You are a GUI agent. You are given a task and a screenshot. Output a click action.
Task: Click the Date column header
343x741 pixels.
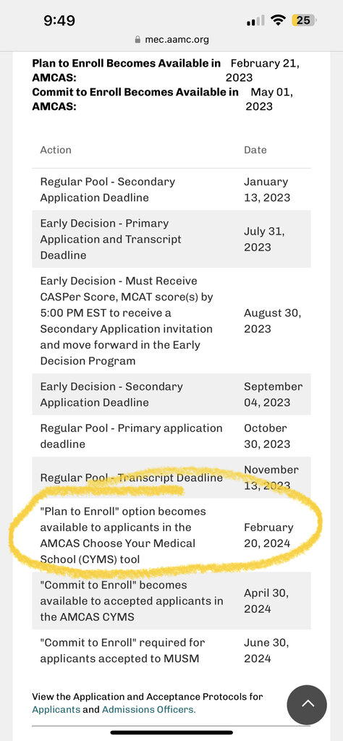(x=255, y=150)
